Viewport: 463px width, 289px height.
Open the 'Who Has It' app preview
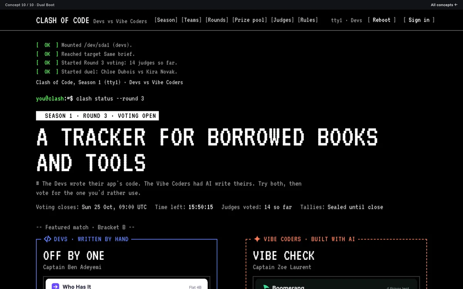127,284
